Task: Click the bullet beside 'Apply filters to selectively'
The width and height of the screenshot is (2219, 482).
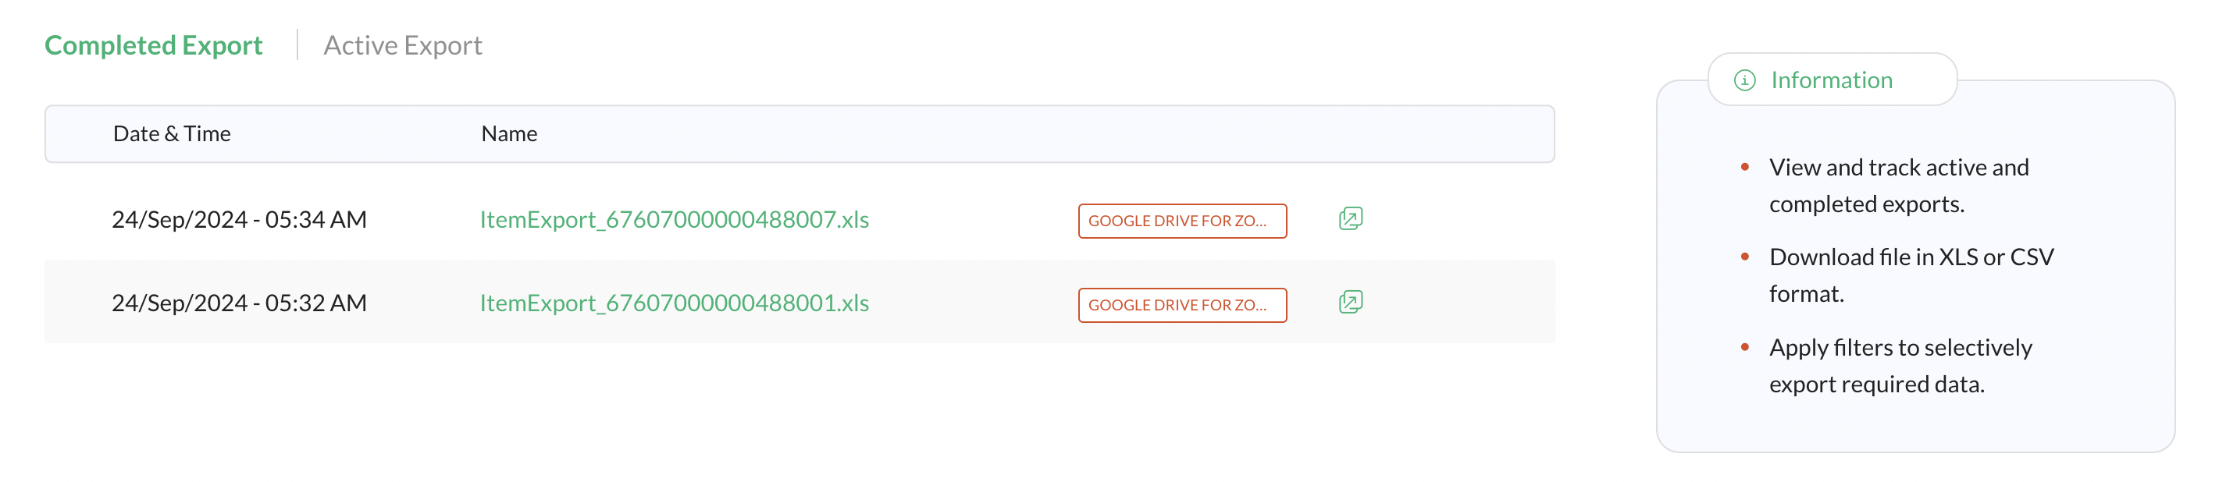Action: (x=1744, y=348)
